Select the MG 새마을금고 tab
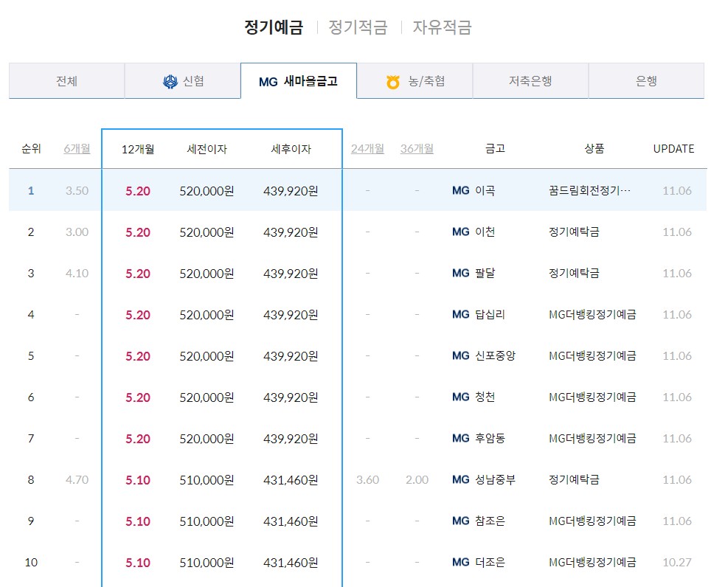Screen dimensions: 711x587 (299, 81)
